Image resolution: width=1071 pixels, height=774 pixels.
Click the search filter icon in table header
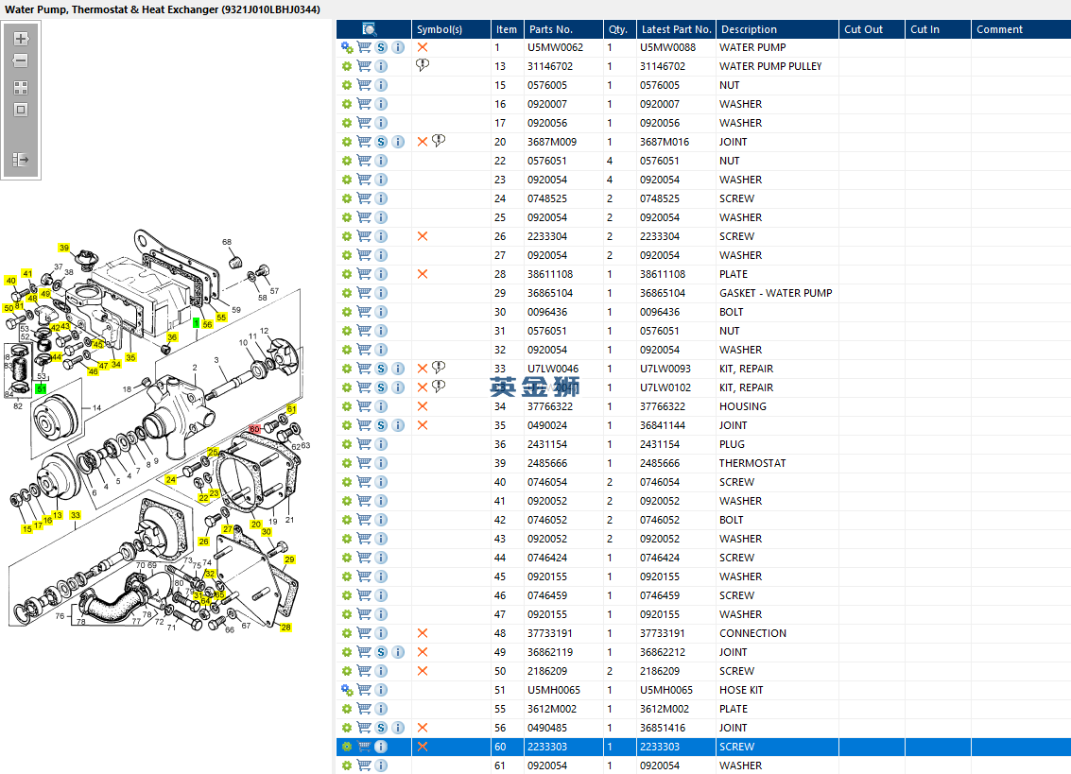click(x=370, y=29)
